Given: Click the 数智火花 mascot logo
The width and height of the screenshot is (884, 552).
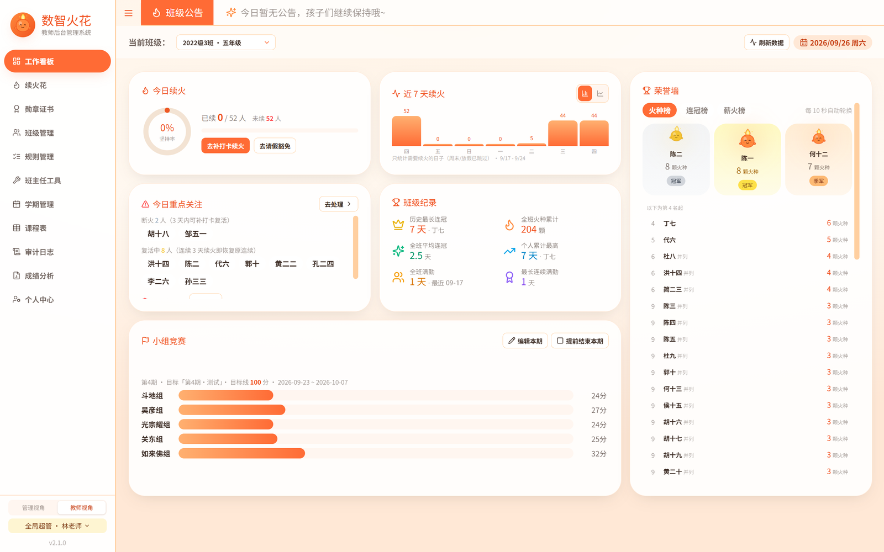Looking at the screenshot, I should pyautogui.click(x=23, y=25).
